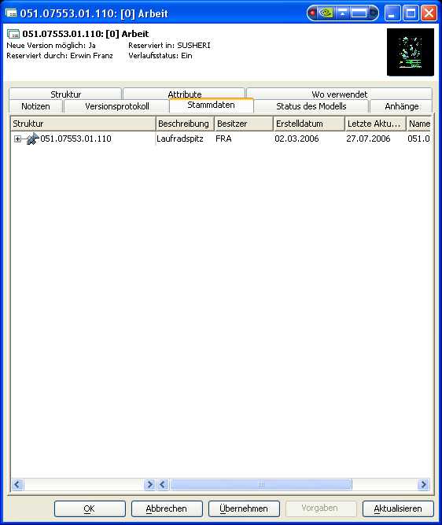The width and height of the screenshot is (442, 525).
Task: Switch to the Attribute tab
Action: pos(184,94)
